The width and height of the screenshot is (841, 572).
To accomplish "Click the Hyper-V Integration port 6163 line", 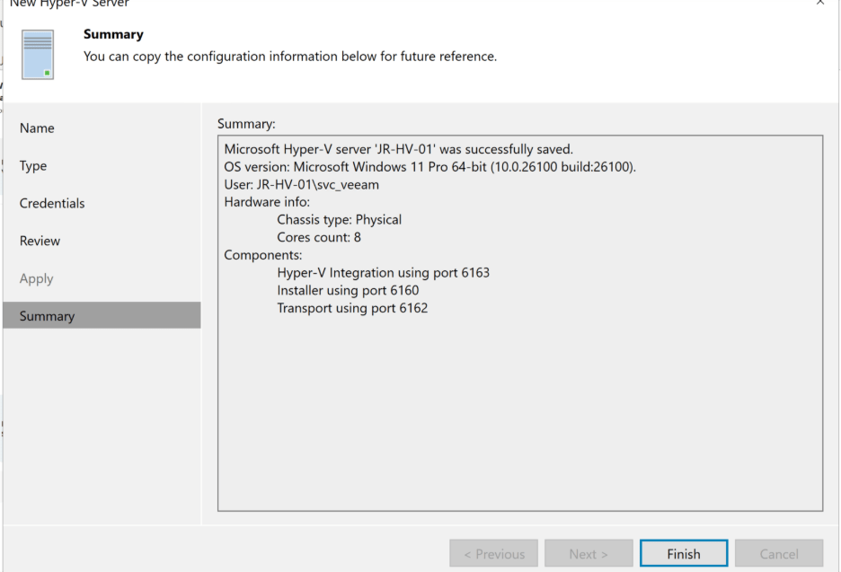I will coord(383,273).
